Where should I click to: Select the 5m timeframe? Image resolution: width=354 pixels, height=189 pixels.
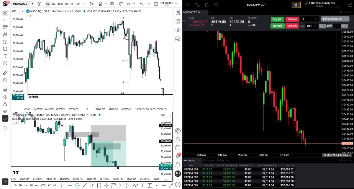point(54,4)
